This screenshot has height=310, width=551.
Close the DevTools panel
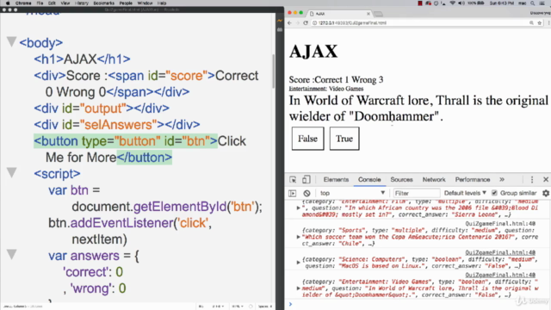[x=546, y=180]
